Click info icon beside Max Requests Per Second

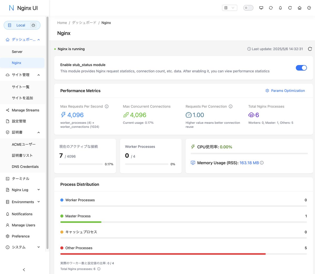tap(107, 106)
